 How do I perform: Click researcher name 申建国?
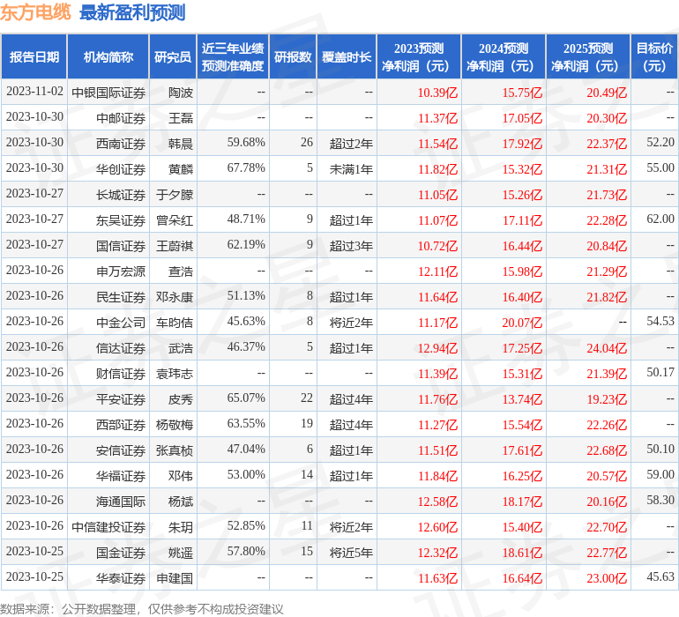click(175, 577)
